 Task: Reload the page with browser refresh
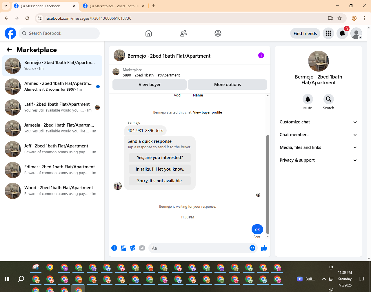point(27,18)
